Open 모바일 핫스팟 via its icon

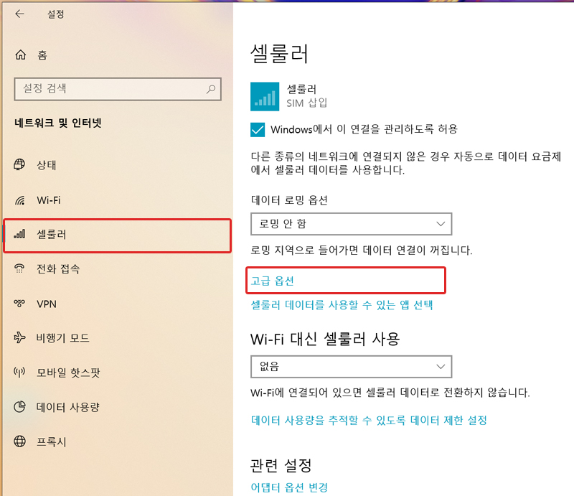click(19, 373)
